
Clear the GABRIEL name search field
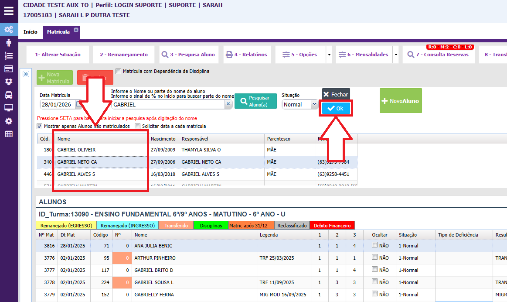point(228,104)
